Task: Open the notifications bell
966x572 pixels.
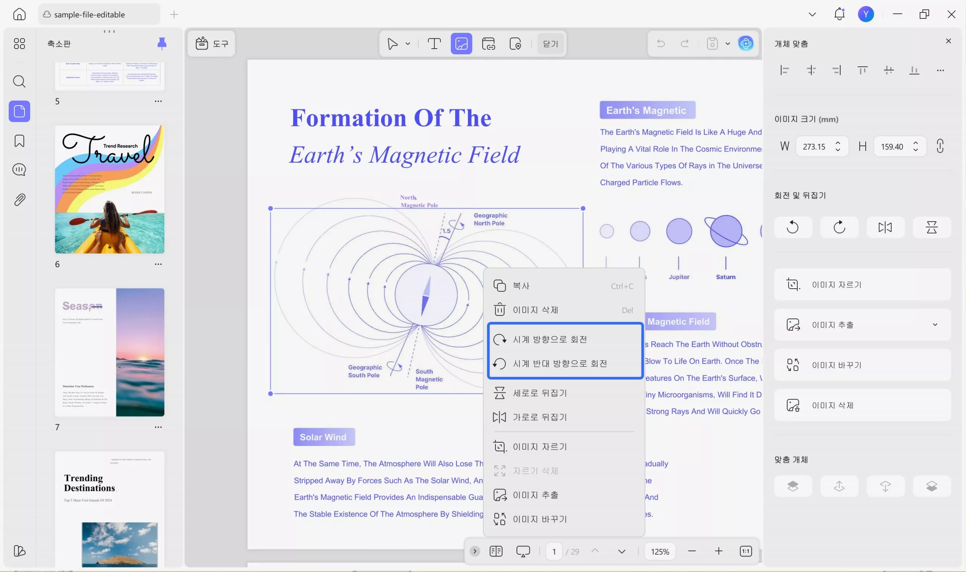Action: 839,14
